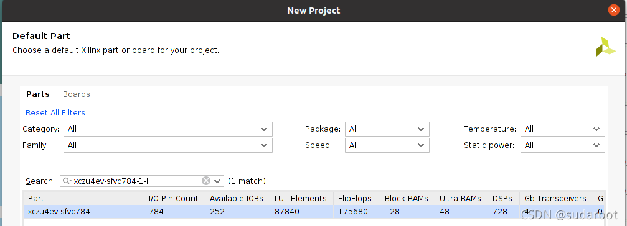
Task: Sort by the Block RAMs column header
Action: 407,199
